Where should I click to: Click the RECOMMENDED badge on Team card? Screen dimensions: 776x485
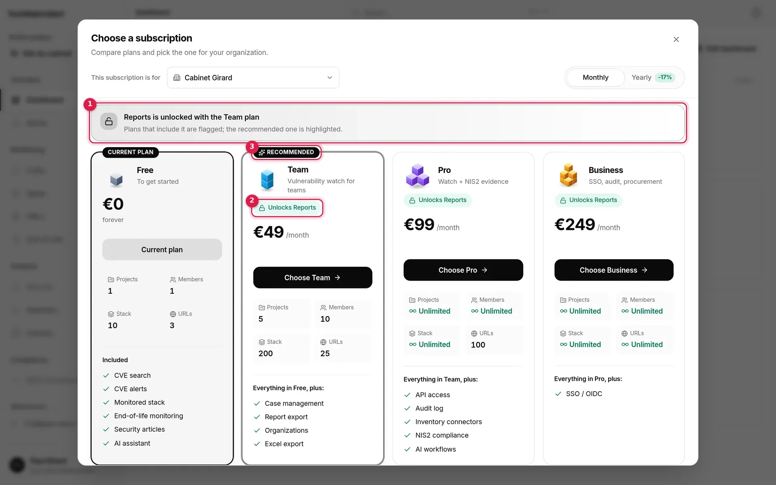287,152
